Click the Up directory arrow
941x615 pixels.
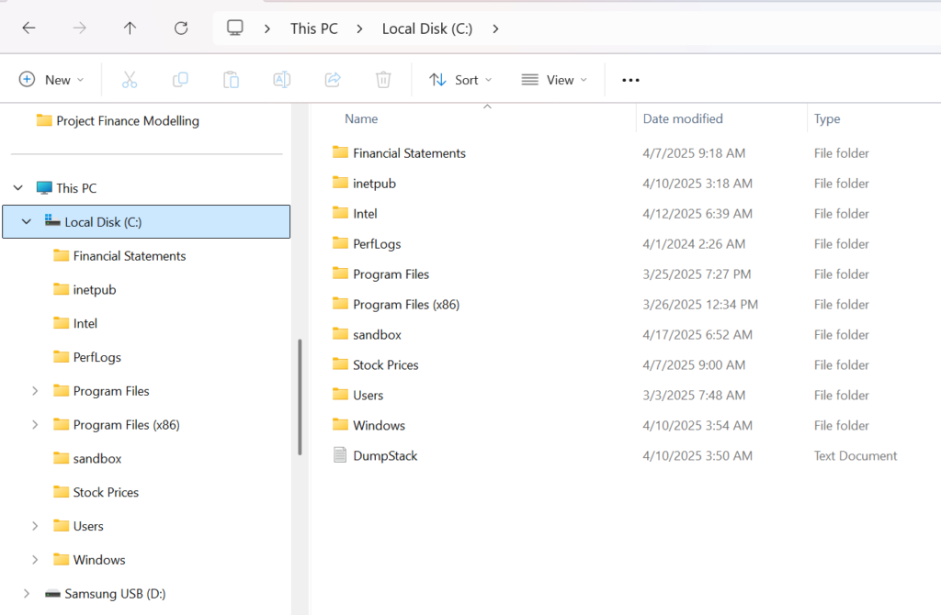pyautogui.click(x=130, y=28)
